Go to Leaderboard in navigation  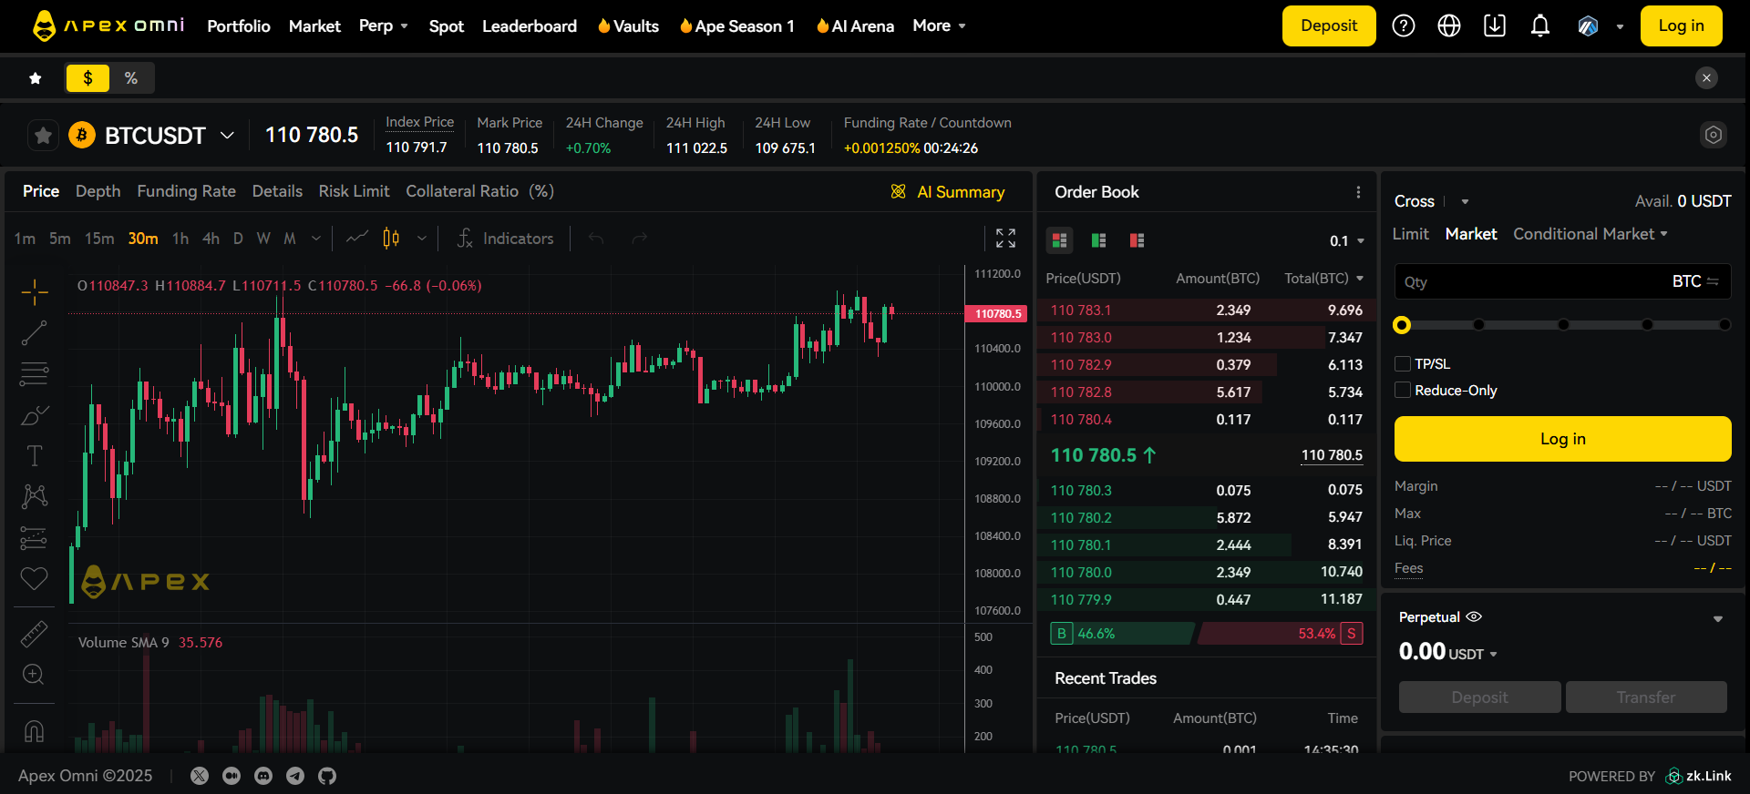530,26
